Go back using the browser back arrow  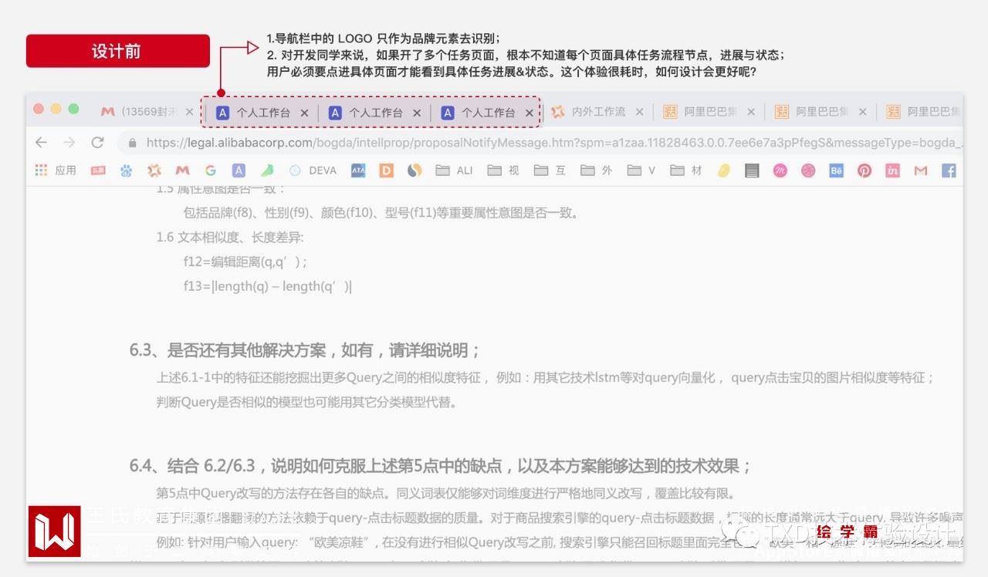click(42, 143)
